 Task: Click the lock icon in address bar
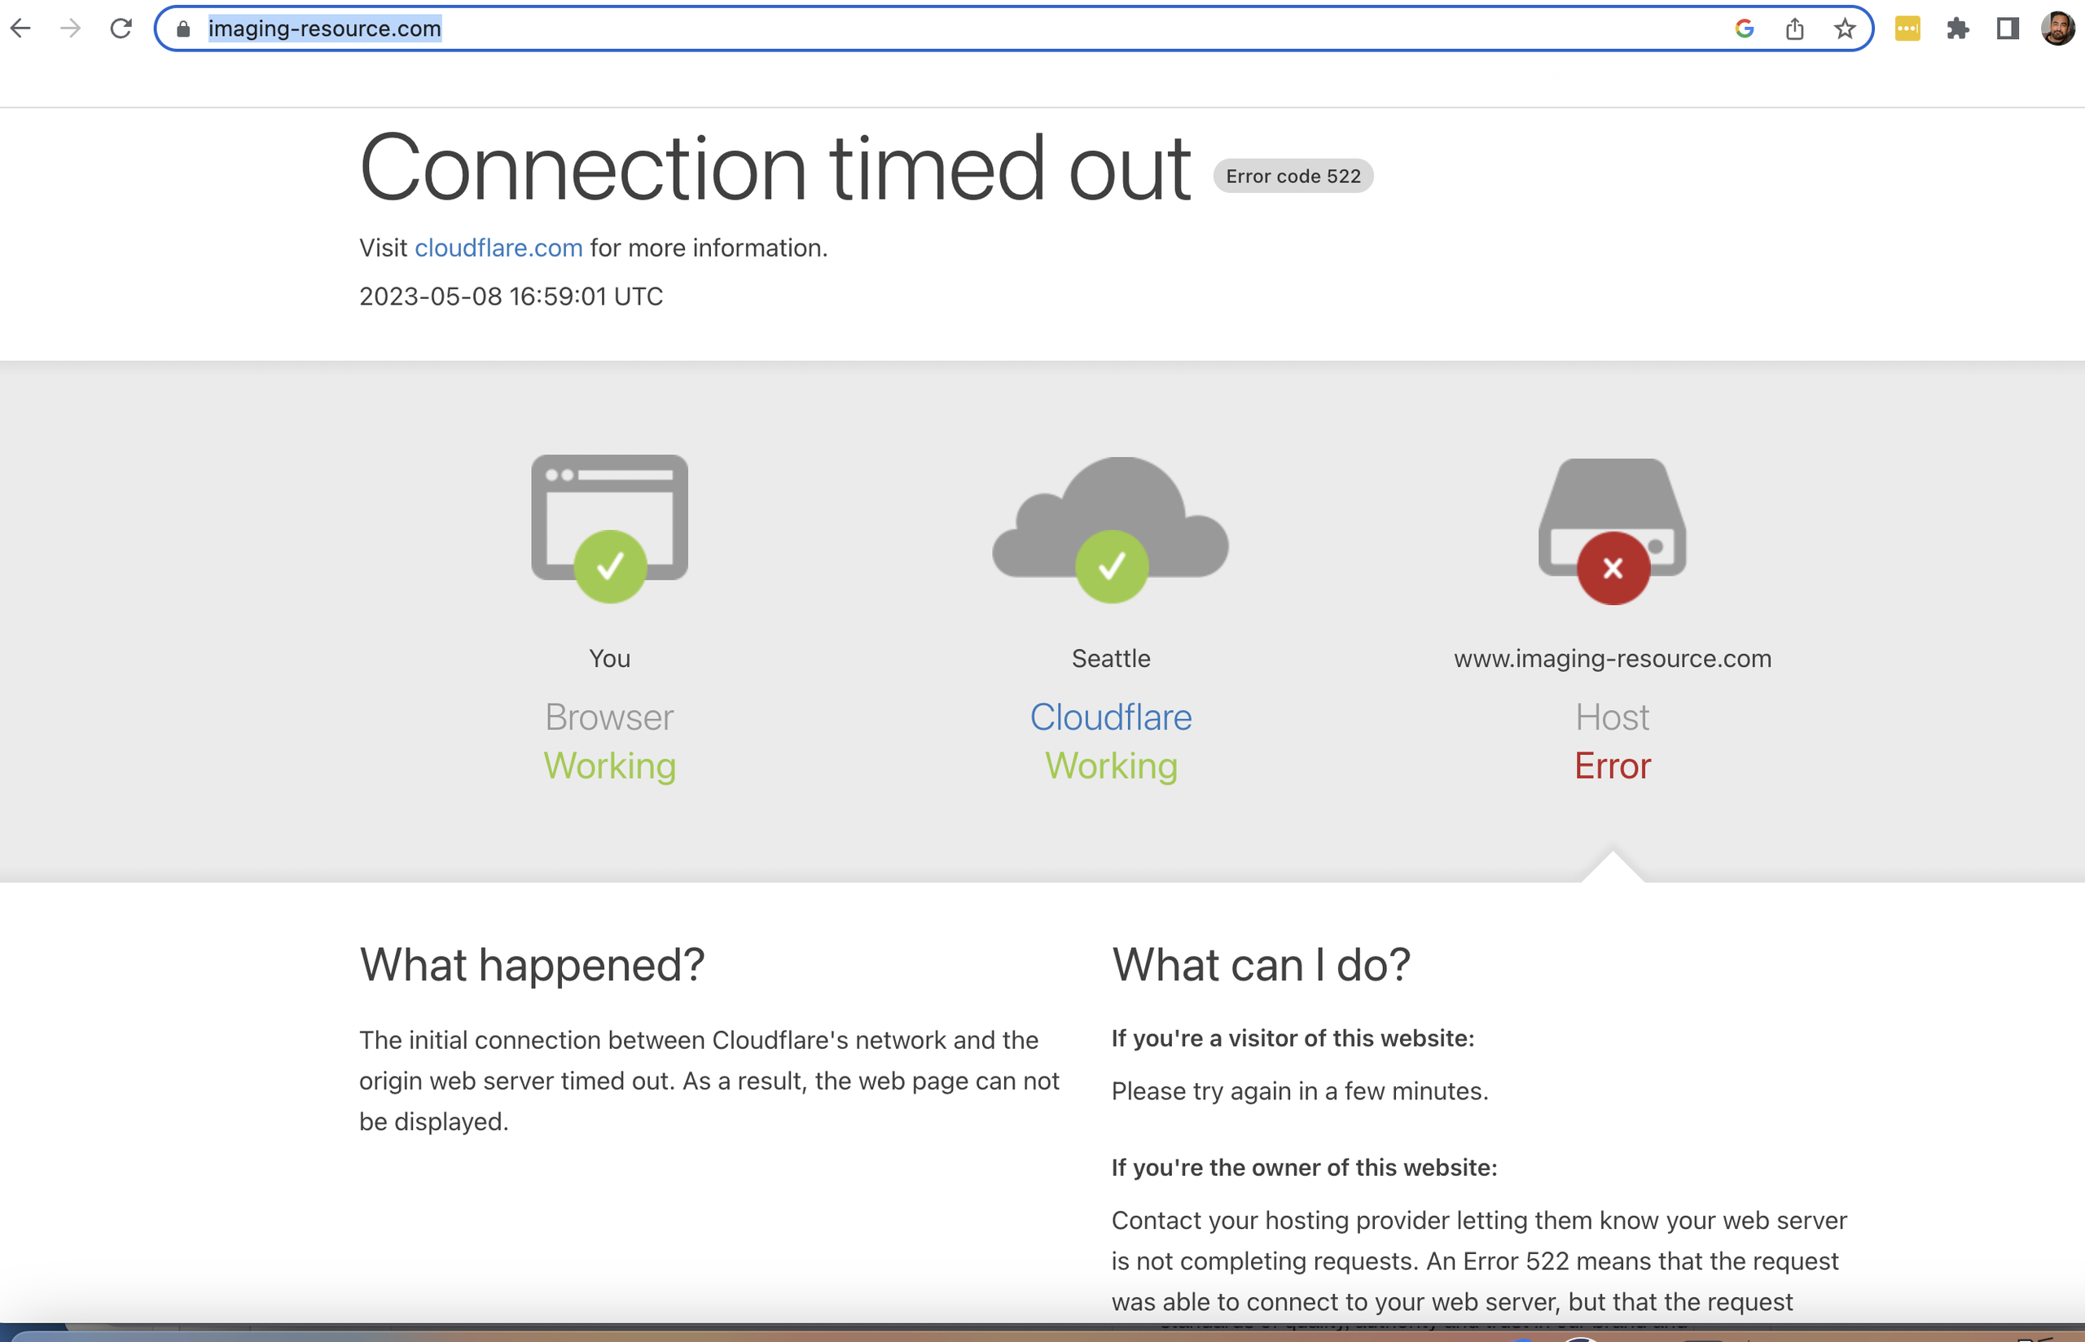183,29
